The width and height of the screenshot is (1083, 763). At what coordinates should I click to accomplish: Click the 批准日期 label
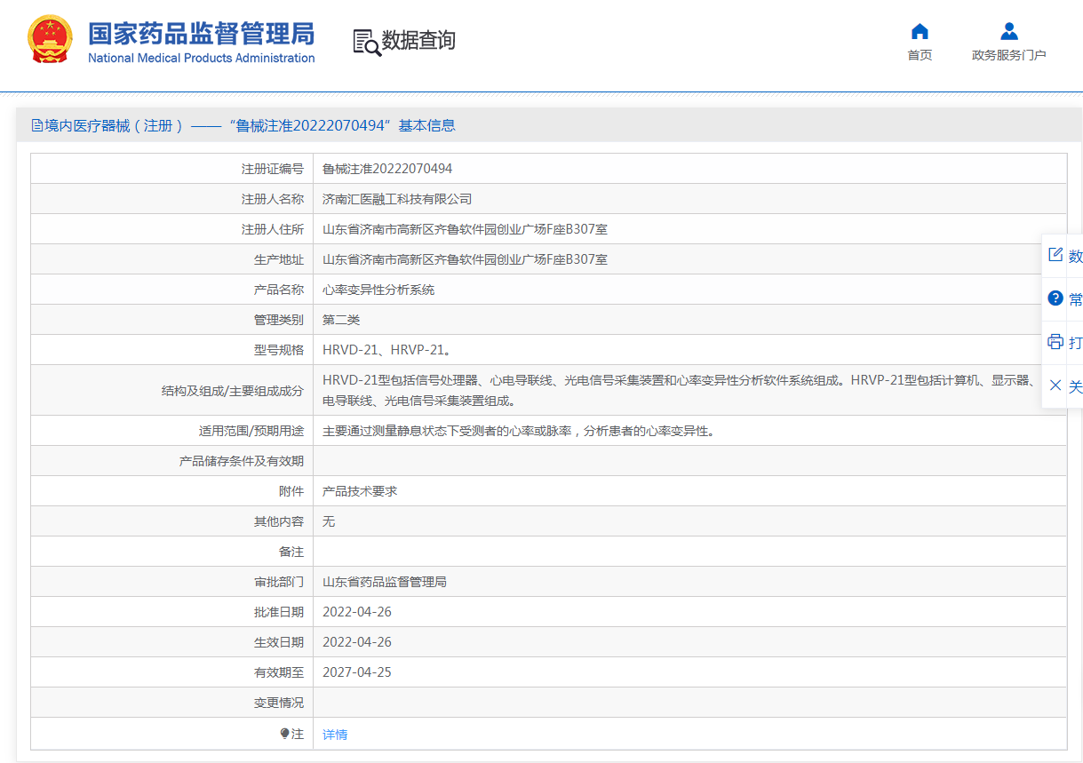point(279,612)
